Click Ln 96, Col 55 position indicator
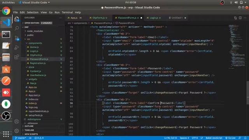 click(170, 138)
